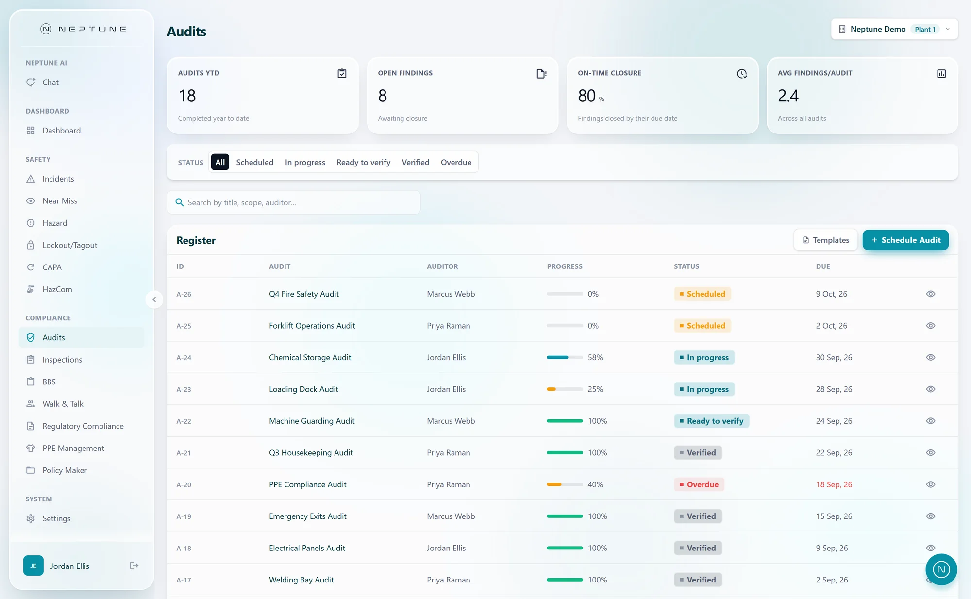Viewport: 971px width, 599px height.
Task: Open Regulatory Compliance from the sidebar
Action: pos(82,426)
